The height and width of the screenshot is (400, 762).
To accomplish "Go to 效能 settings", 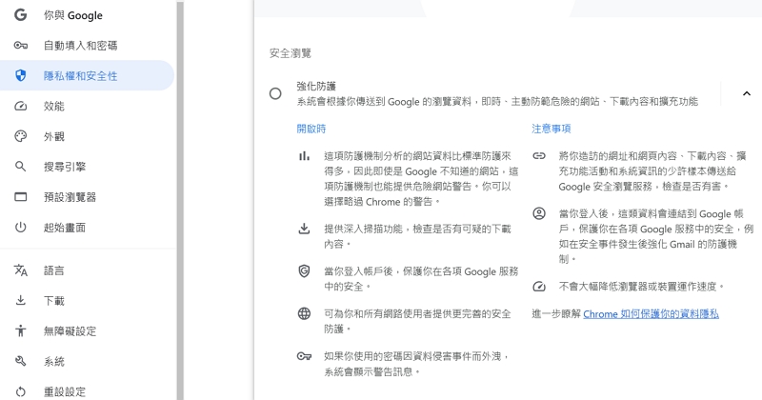I will pyautogui.click(x=88, y=106).
